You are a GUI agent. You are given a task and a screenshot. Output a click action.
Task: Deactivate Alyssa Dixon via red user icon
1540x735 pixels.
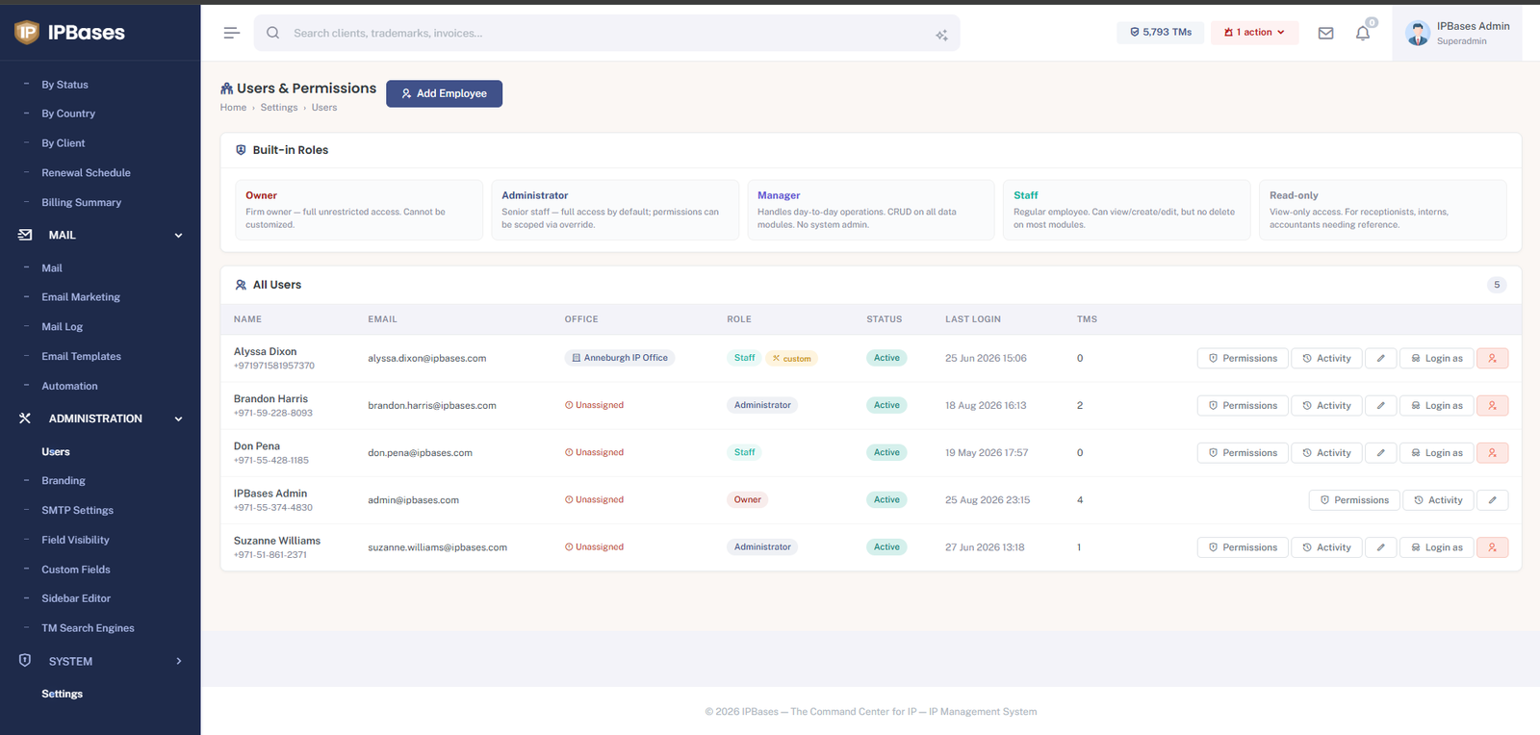1492,358
